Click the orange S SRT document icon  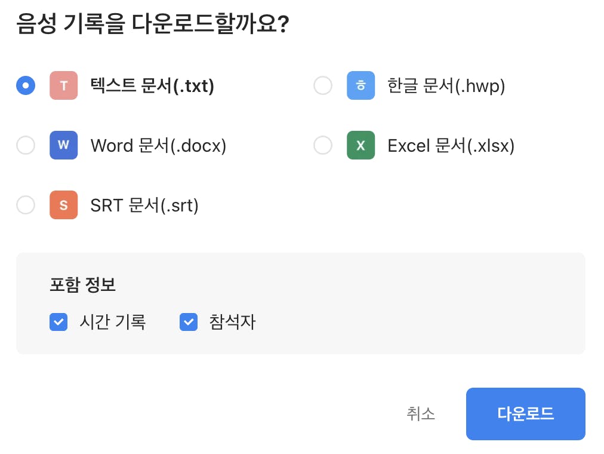[x=63, y=205]
